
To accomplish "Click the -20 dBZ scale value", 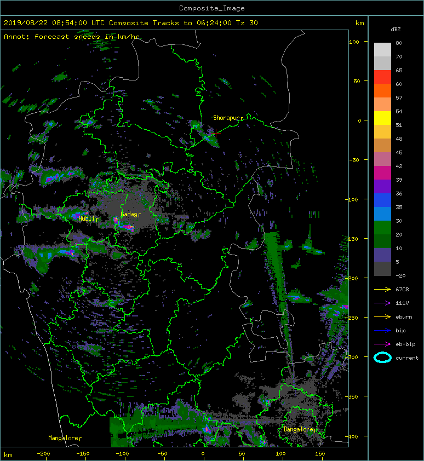I will [x=401, y=276].
